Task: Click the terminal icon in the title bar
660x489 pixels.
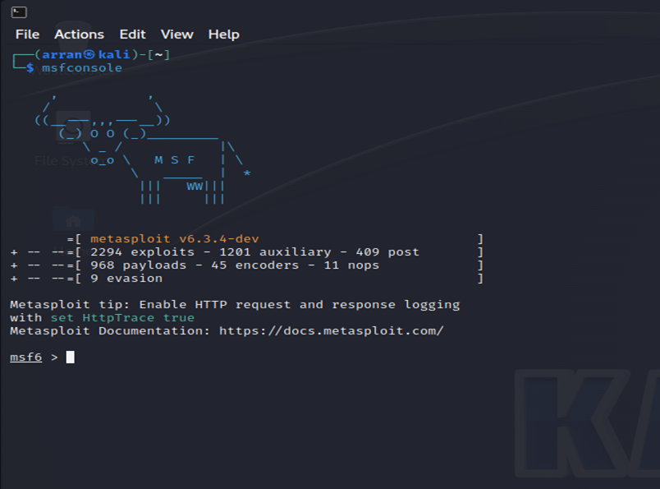Action: tap(19, 12)
